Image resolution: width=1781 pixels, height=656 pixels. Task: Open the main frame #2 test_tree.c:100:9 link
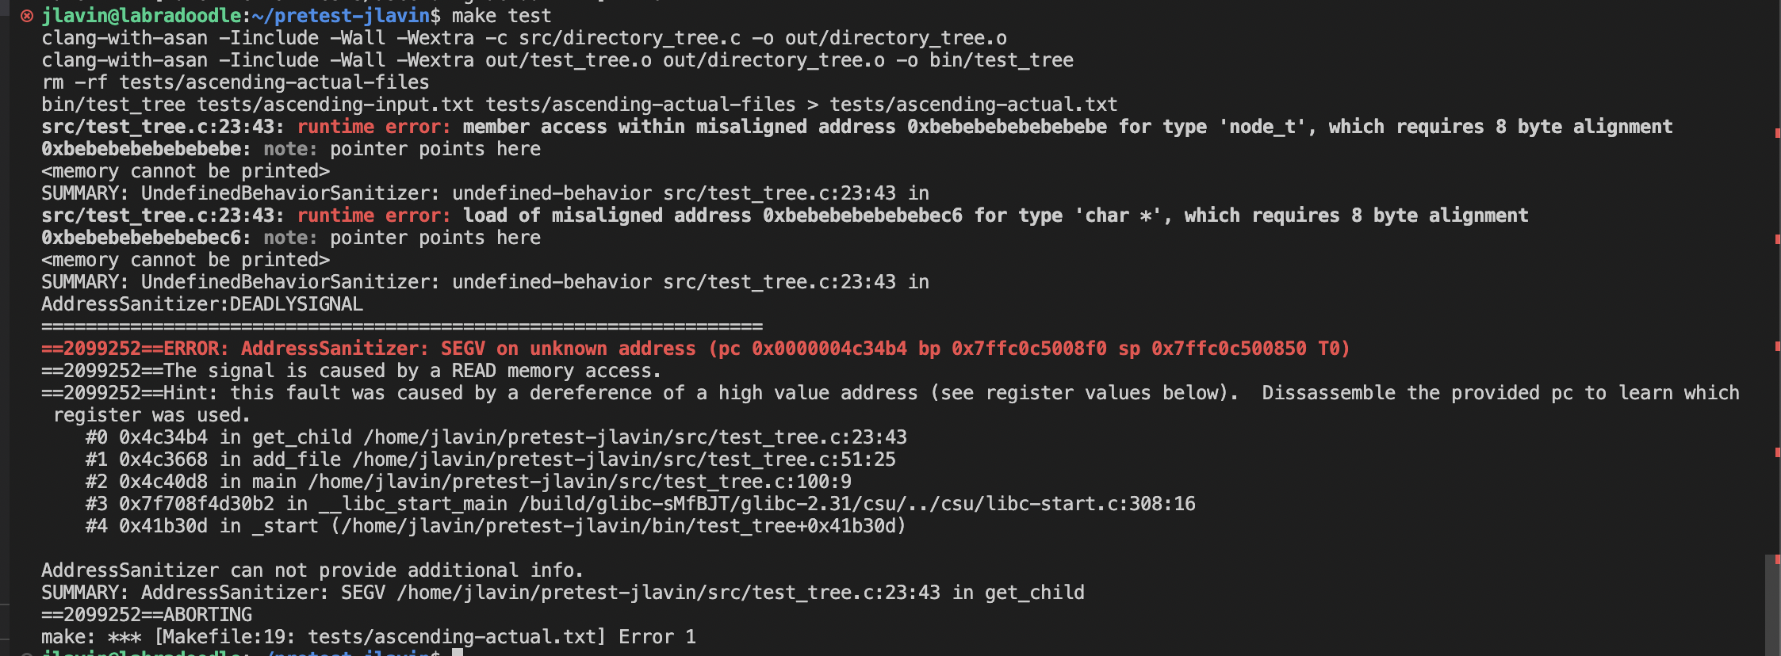pos(579,482)
